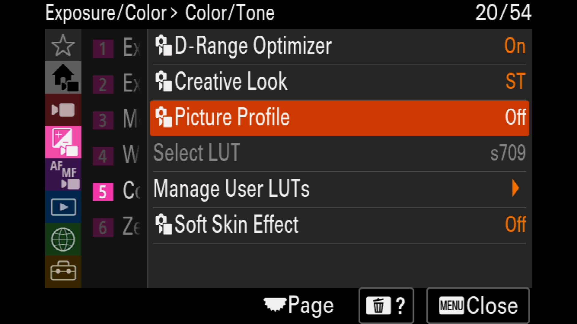Select the pink Exposure/Color tab icon
Viewport: 577px width, 324px height.
63,142
